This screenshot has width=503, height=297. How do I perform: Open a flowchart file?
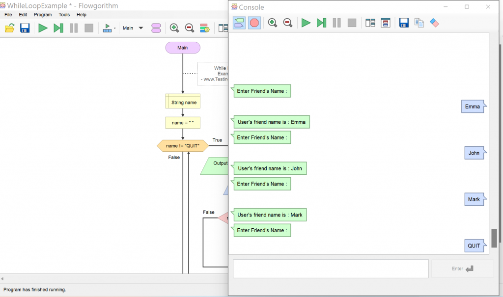10,27
